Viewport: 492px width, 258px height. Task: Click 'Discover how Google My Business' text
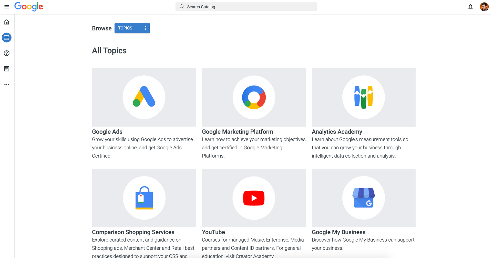click(363, 244)
